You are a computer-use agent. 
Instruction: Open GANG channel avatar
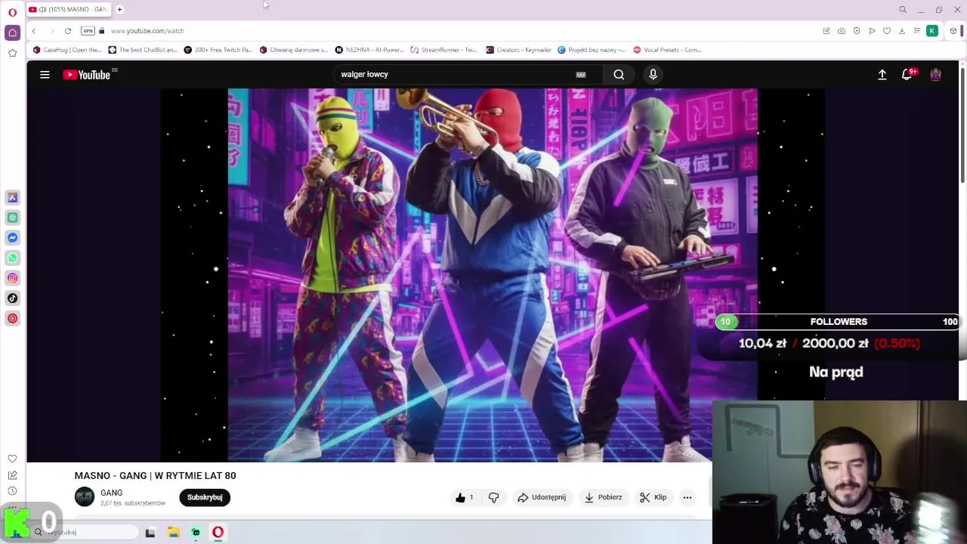(x=85, y=497)
